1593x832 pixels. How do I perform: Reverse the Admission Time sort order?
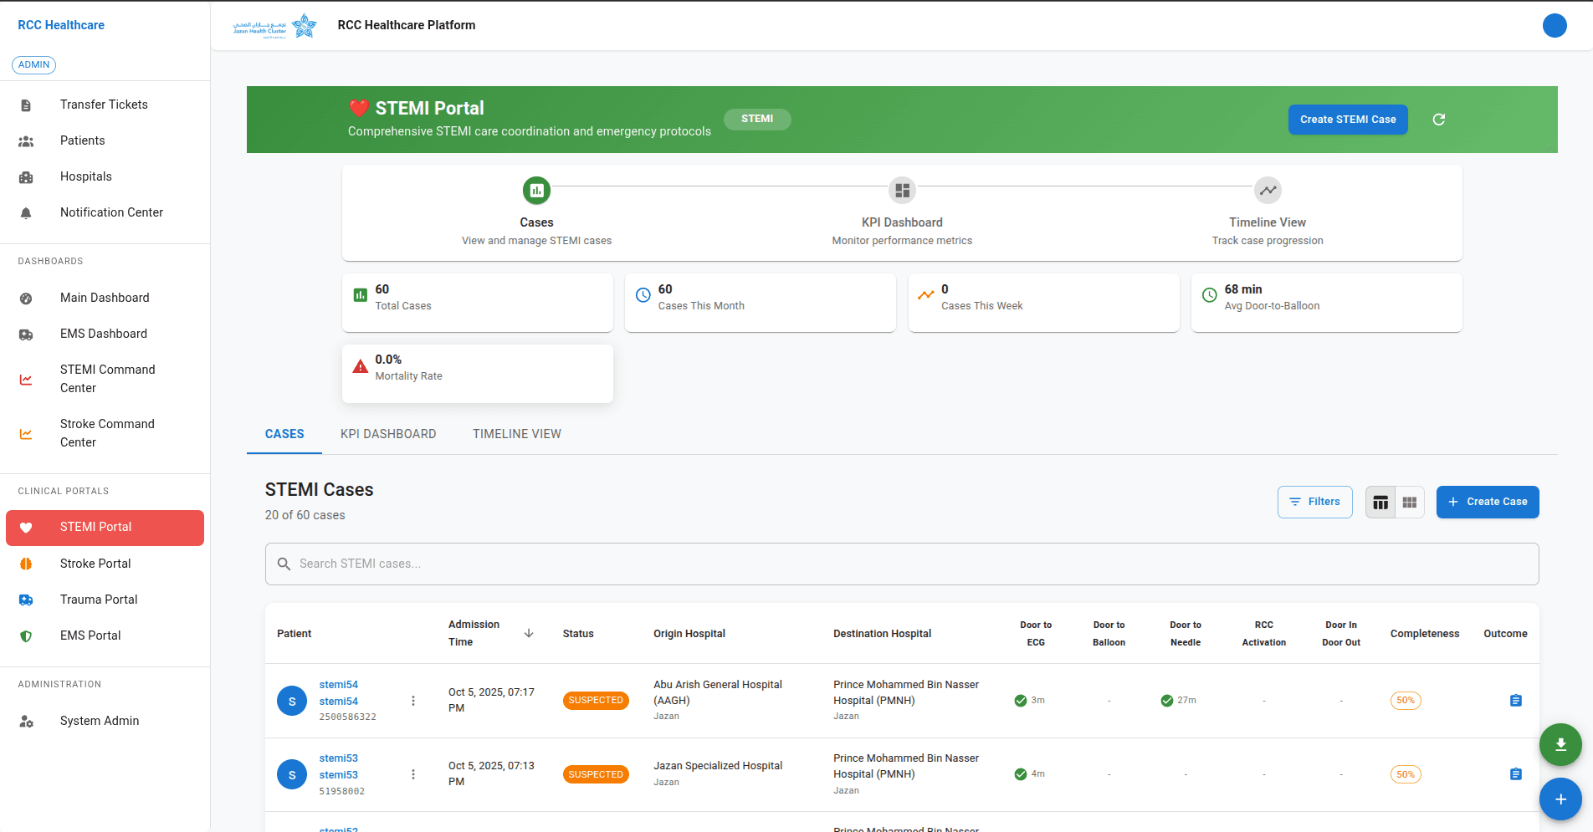point(530,633)
